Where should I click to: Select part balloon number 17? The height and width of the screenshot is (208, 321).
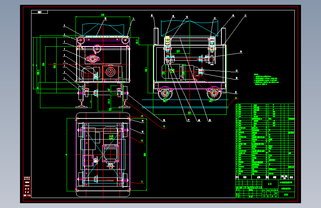click(245, 16)
